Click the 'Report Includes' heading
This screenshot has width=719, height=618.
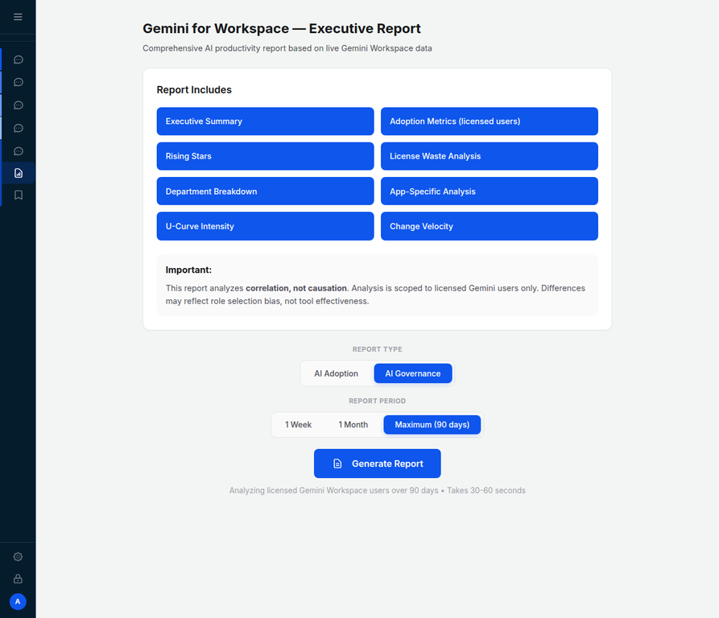point(194,90)
